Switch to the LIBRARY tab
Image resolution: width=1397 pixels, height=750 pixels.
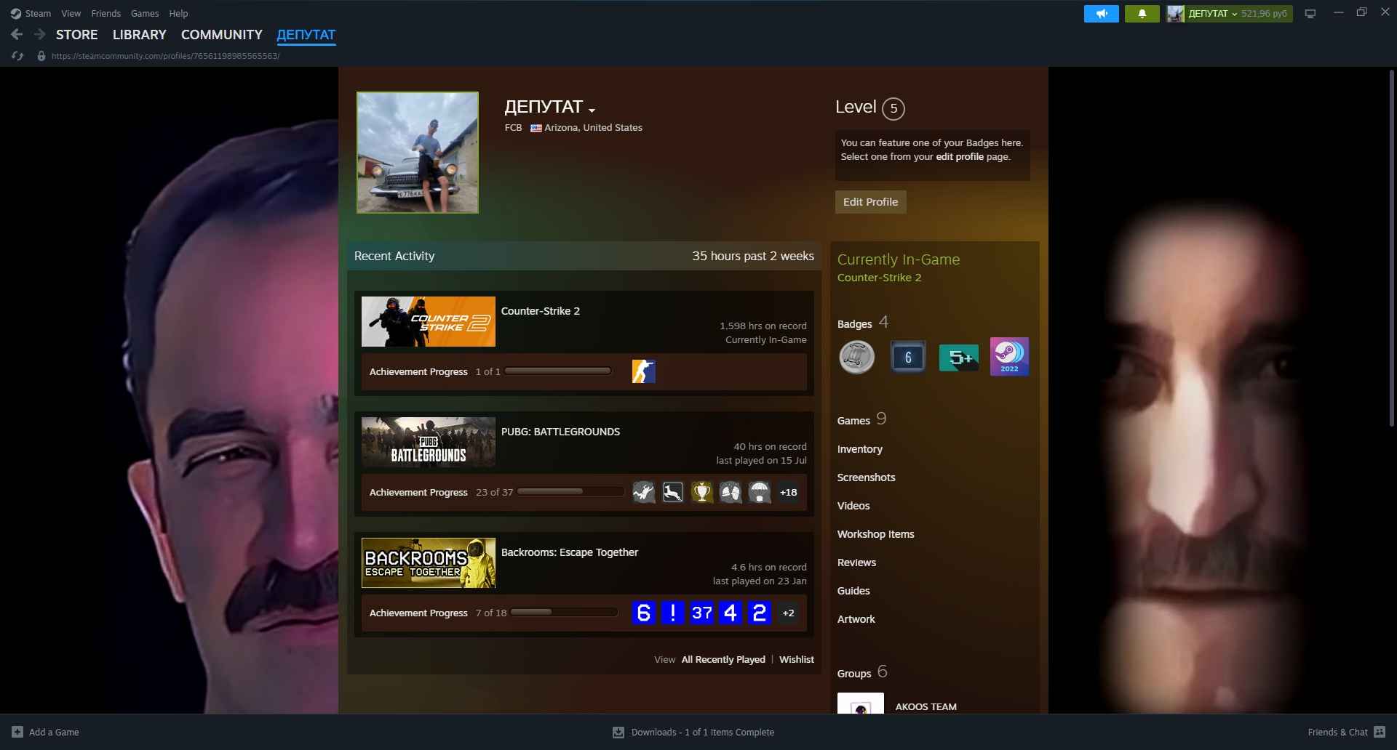[140, 35]
